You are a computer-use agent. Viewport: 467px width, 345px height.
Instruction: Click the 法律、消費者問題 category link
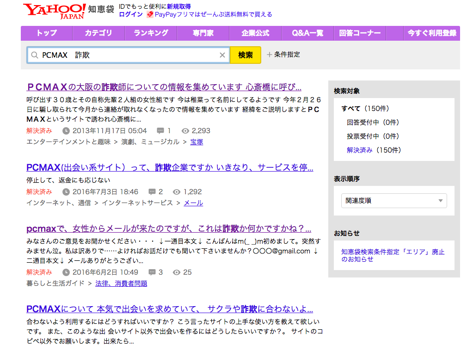coord(121,283)
